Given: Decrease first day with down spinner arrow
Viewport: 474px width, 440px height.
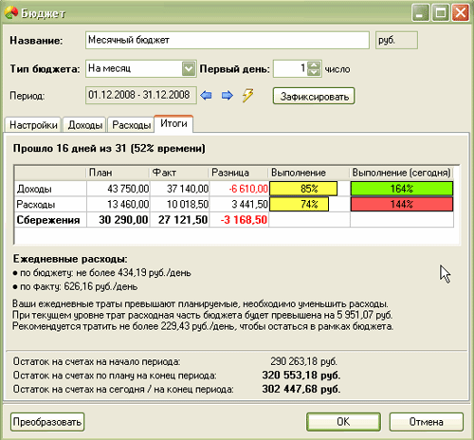Looking at the screenshot, I should (x=314, y=73).
